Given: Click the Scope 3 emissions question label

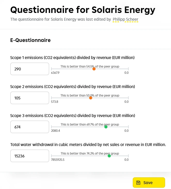Looking at the screenshot, I should point(72,115).
